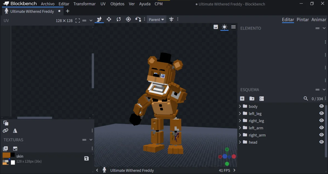Expand the right_leg group
Screen dimensions: 328x174
[x=240, y=120]
